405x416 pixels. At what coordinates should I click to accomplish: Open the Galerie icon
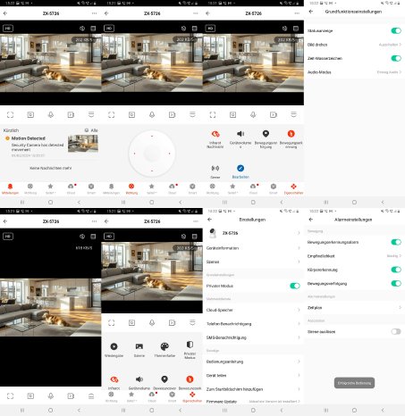pos(139,346)
